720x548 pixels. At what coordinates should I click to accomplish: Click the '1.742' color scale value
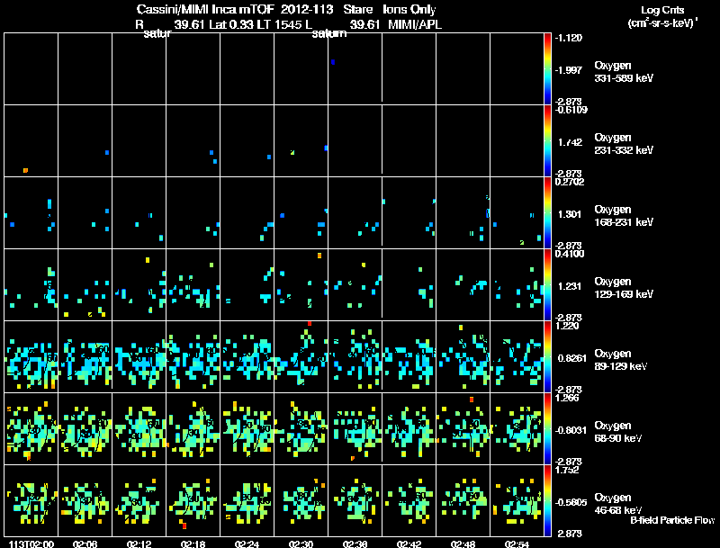pyautogui.click(x=570, y=142)
